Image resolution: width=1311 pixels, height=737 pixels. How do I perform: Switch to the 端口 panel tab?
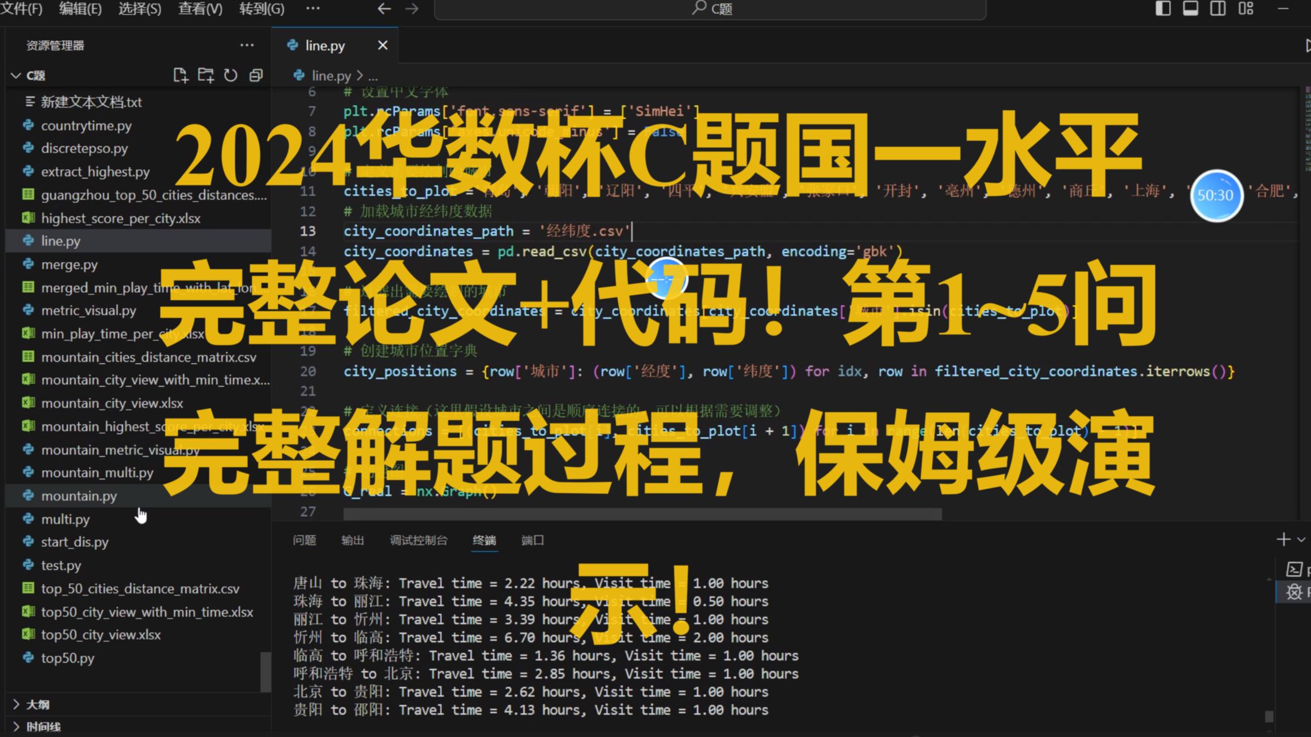click(532, 540)
